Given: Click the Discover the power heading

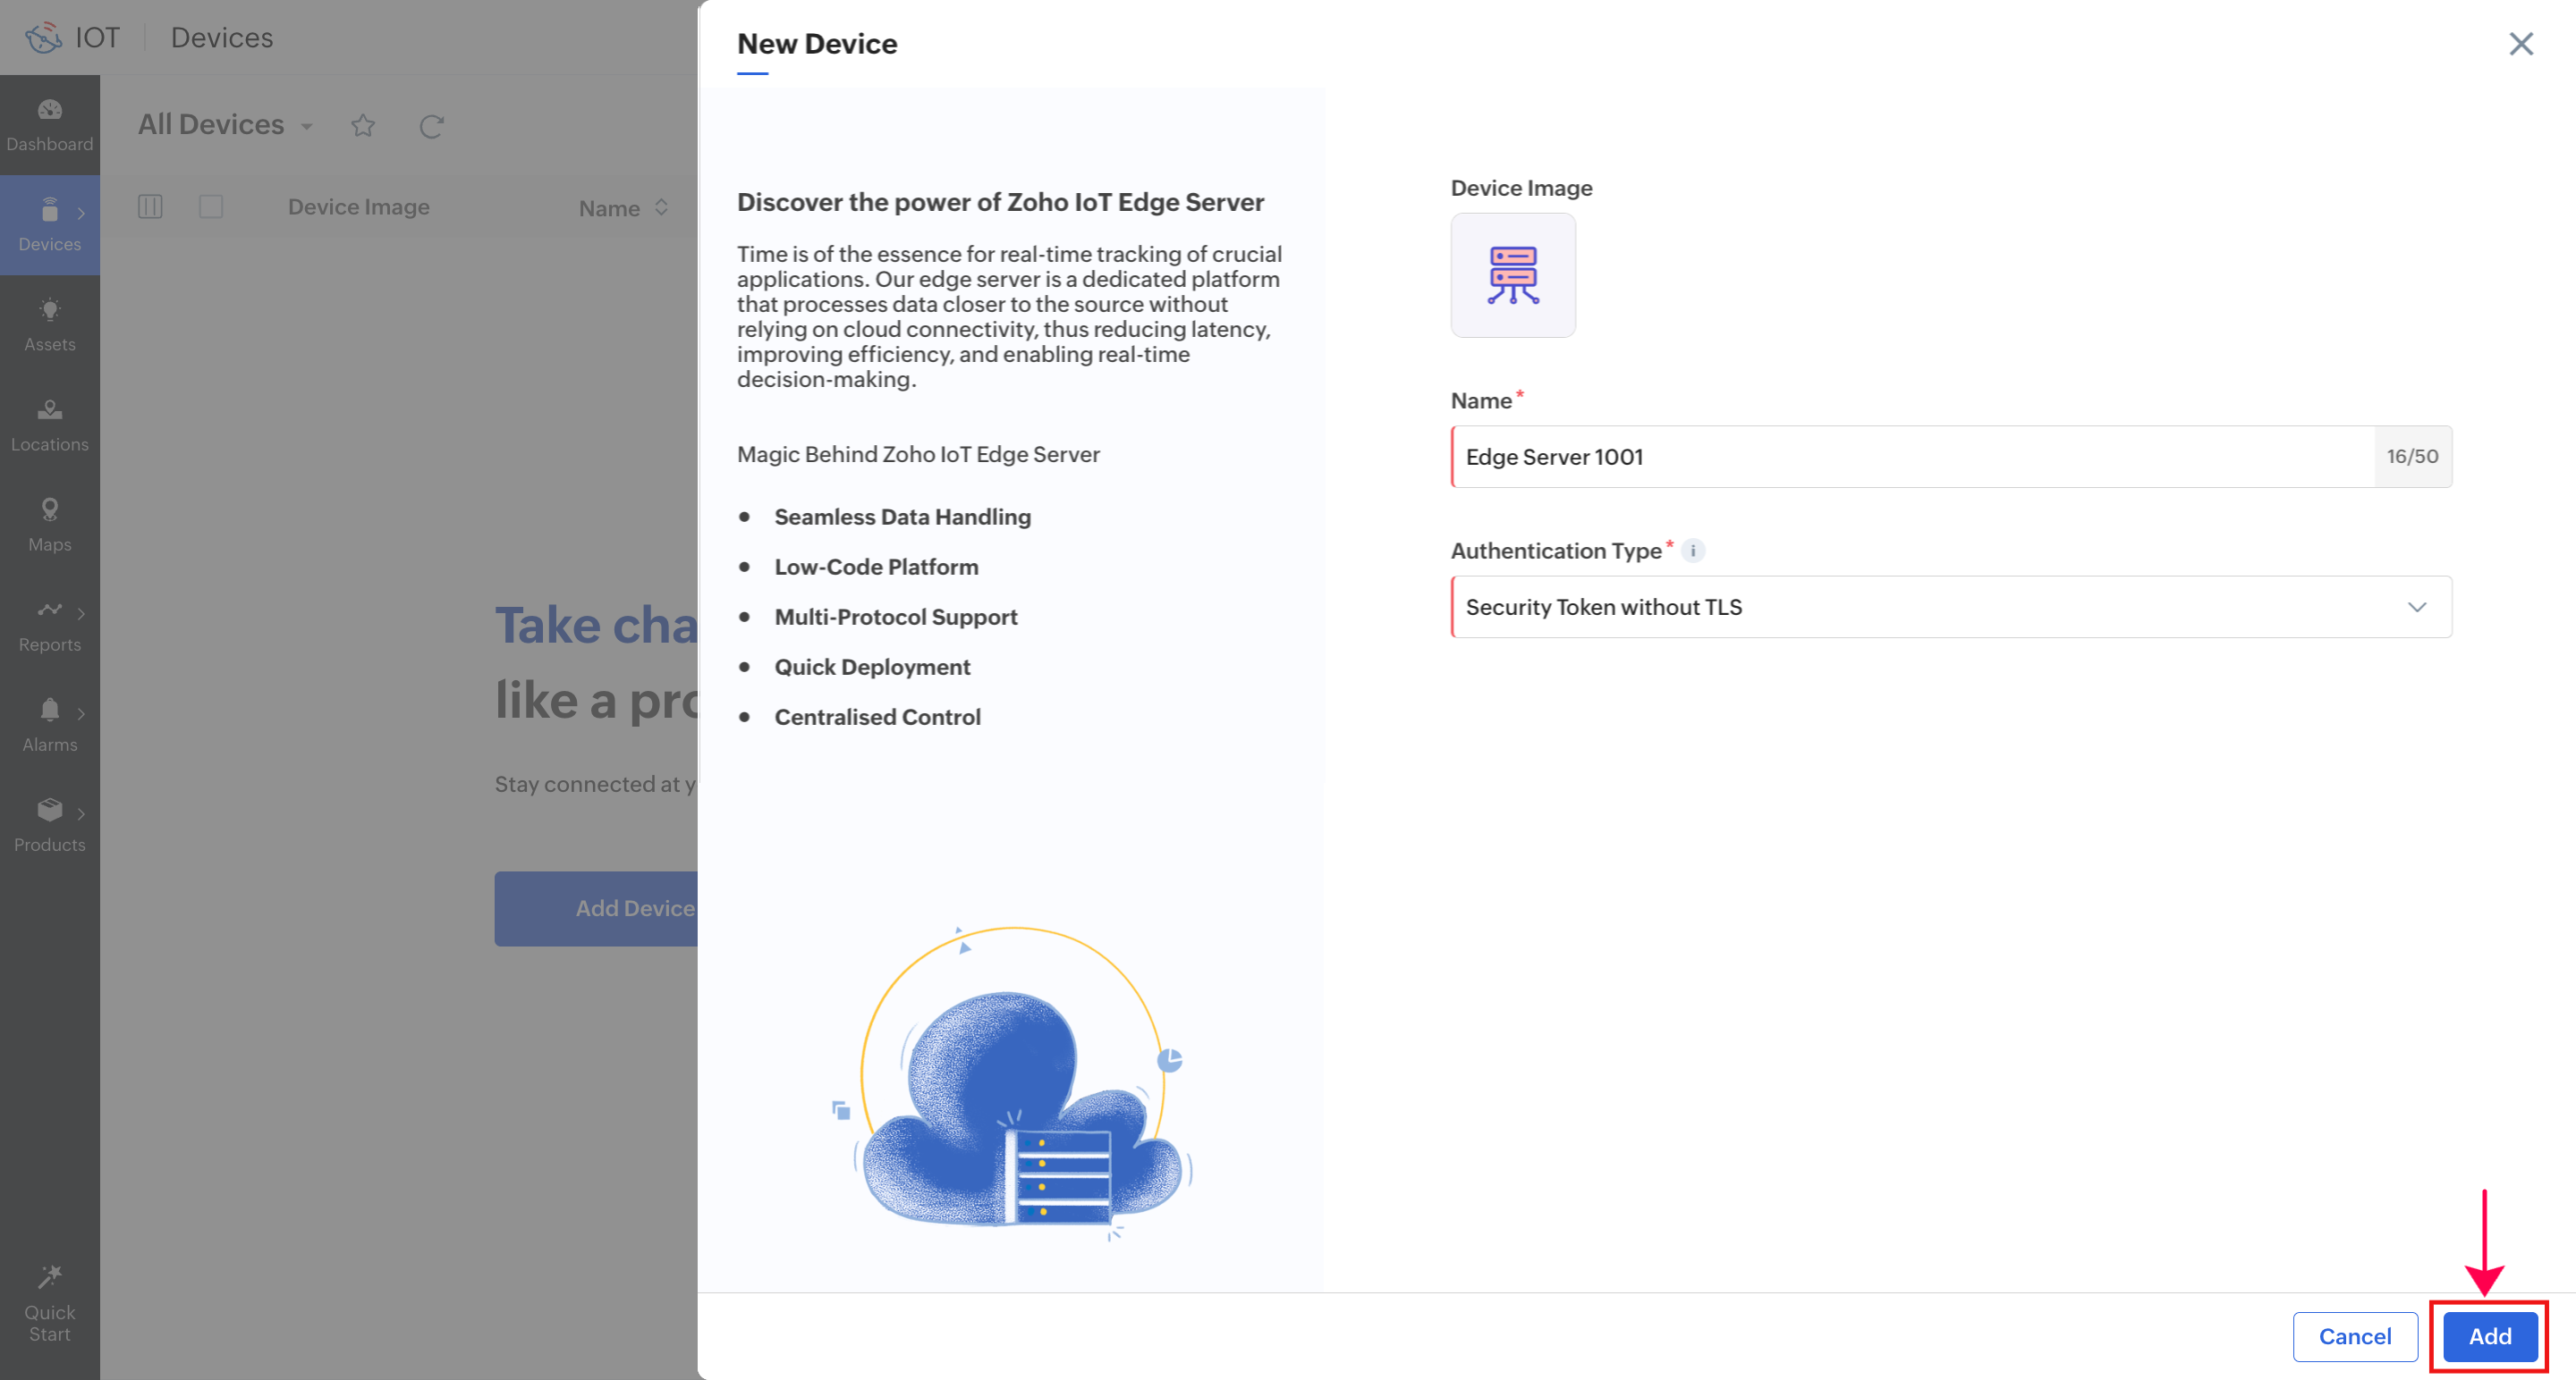Looking at the screenshot, I should [x=1000, y=202].
